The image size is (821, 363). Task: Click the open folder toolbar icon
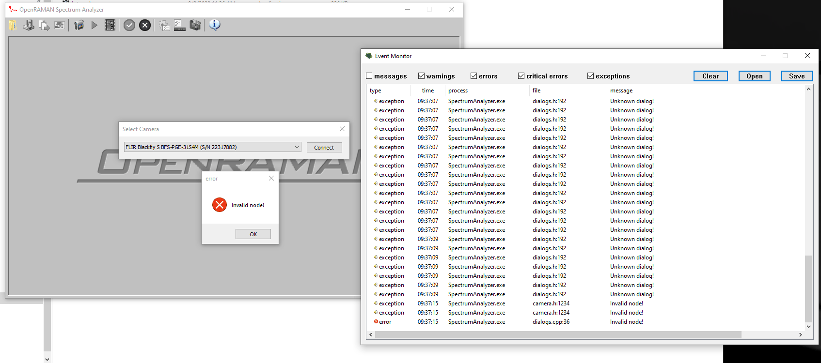pos(13,25)
